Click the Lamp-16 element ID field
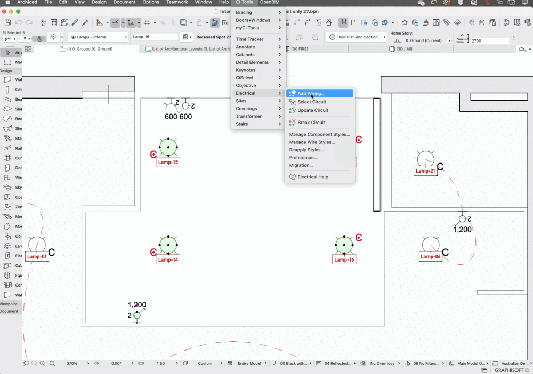The image size is (533, 374). 155,37
